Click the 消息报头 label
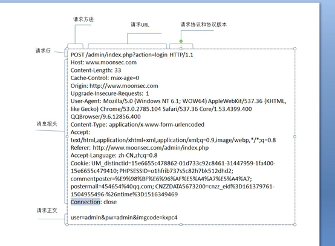Screen dimensions: 335x246 coord(47,124)
